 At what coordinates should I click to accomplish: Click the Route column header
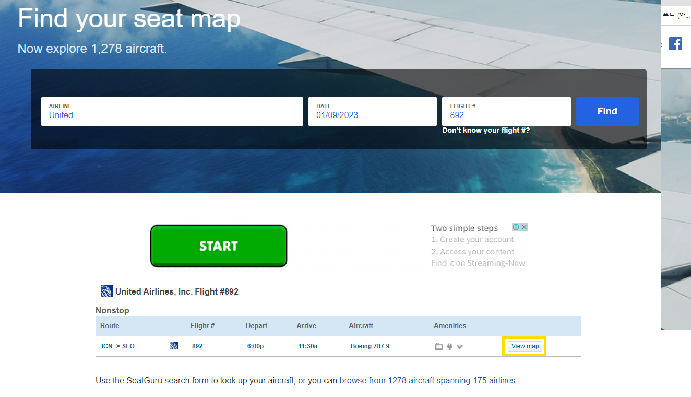(110, 325)
